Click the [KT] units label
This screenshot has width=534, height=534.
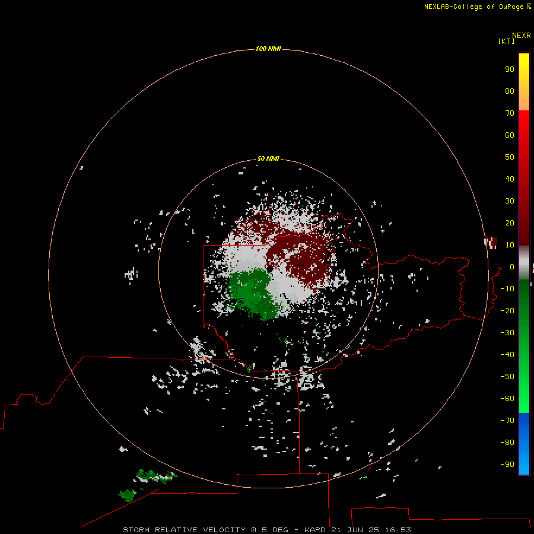(x=506, y=41)
